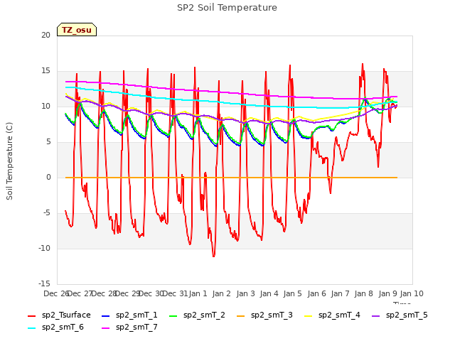The height and width of the screenshot is (341, 455).
Task: Toggle sp2_smT_6 legend entry
Action: click(55, 328)
